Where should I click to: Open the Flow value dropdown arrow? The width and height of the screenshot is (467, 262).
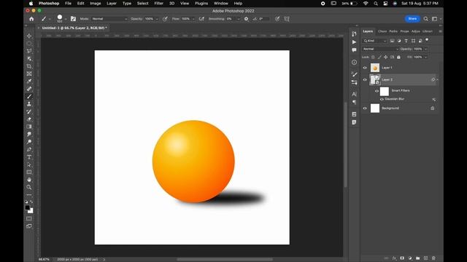pos(193,19)
